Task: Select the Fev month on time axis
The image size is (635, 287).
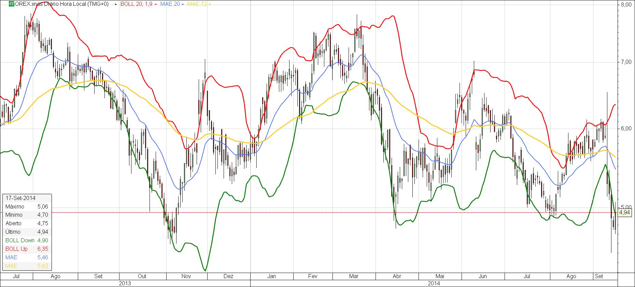Action: (x=313, y=276)
